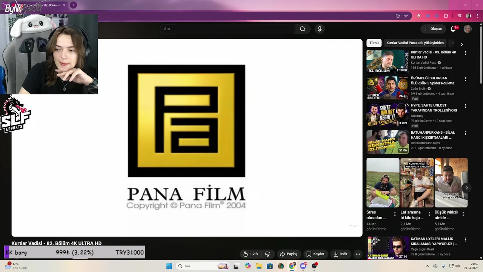Open options for Laf arasına short

[429, 214]
